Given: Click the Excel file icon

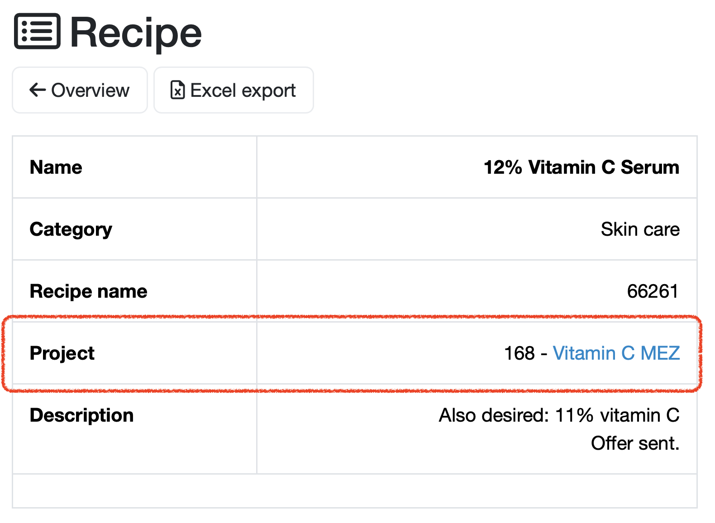Looking at the screenshot, I should (x=177, y=90).
